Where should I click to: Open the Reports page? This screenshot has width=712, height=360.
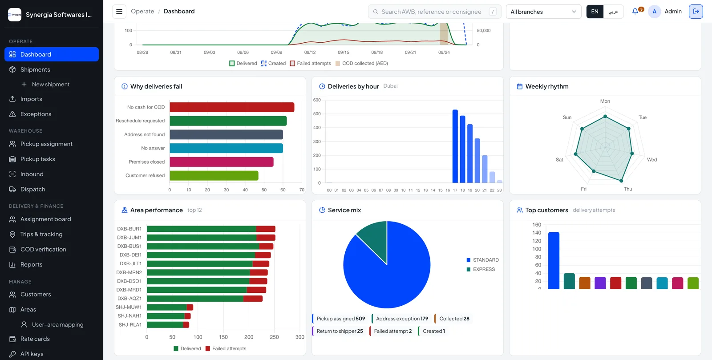(x=52, y=264)
